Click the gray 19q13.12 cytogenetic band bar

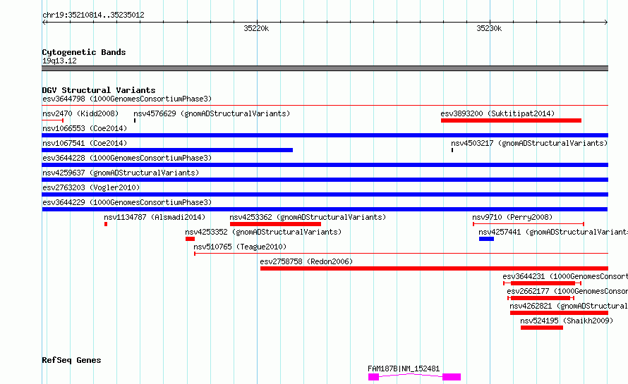pos(325,68)
